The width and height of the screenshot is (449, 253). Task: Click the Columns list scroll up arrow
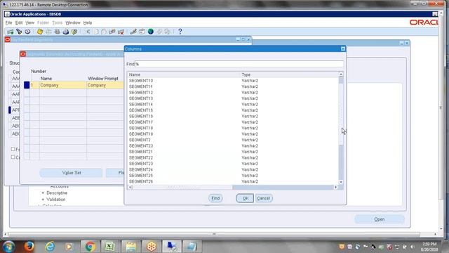(341, 74)
